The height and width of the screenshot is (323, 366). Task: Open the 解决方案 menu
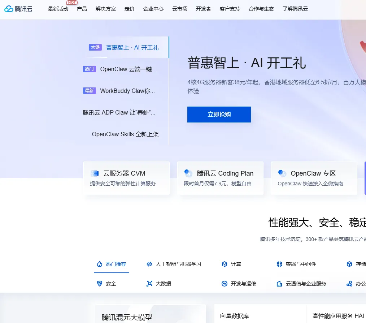(x=106, y=9)
